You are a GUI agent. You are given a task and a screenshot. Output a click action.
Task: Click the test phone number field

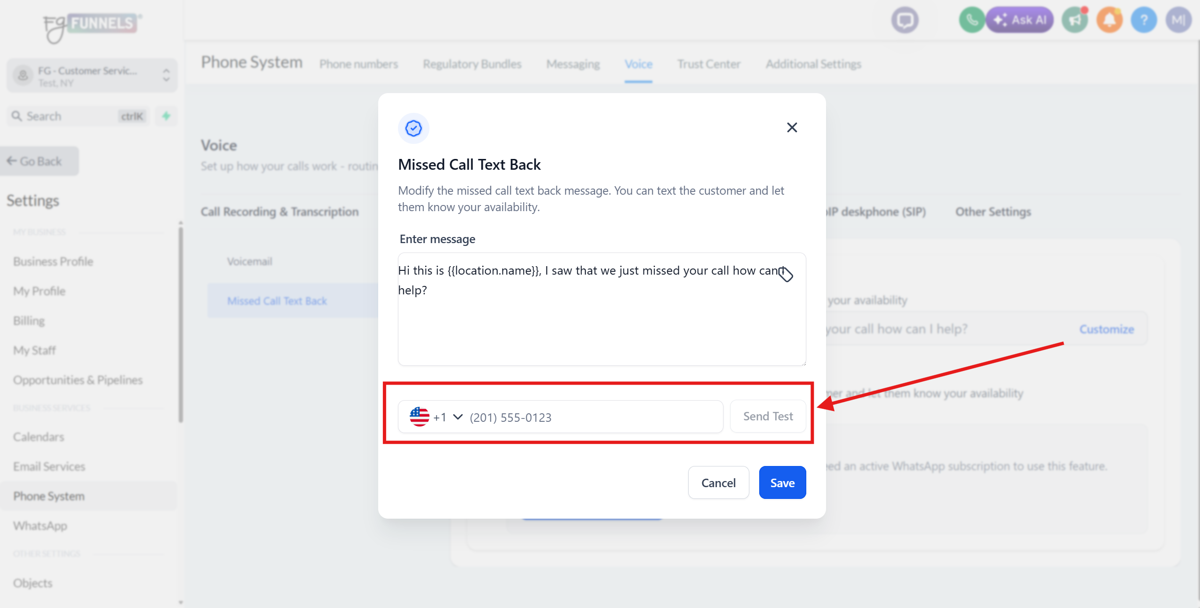[x=595, y=417]
